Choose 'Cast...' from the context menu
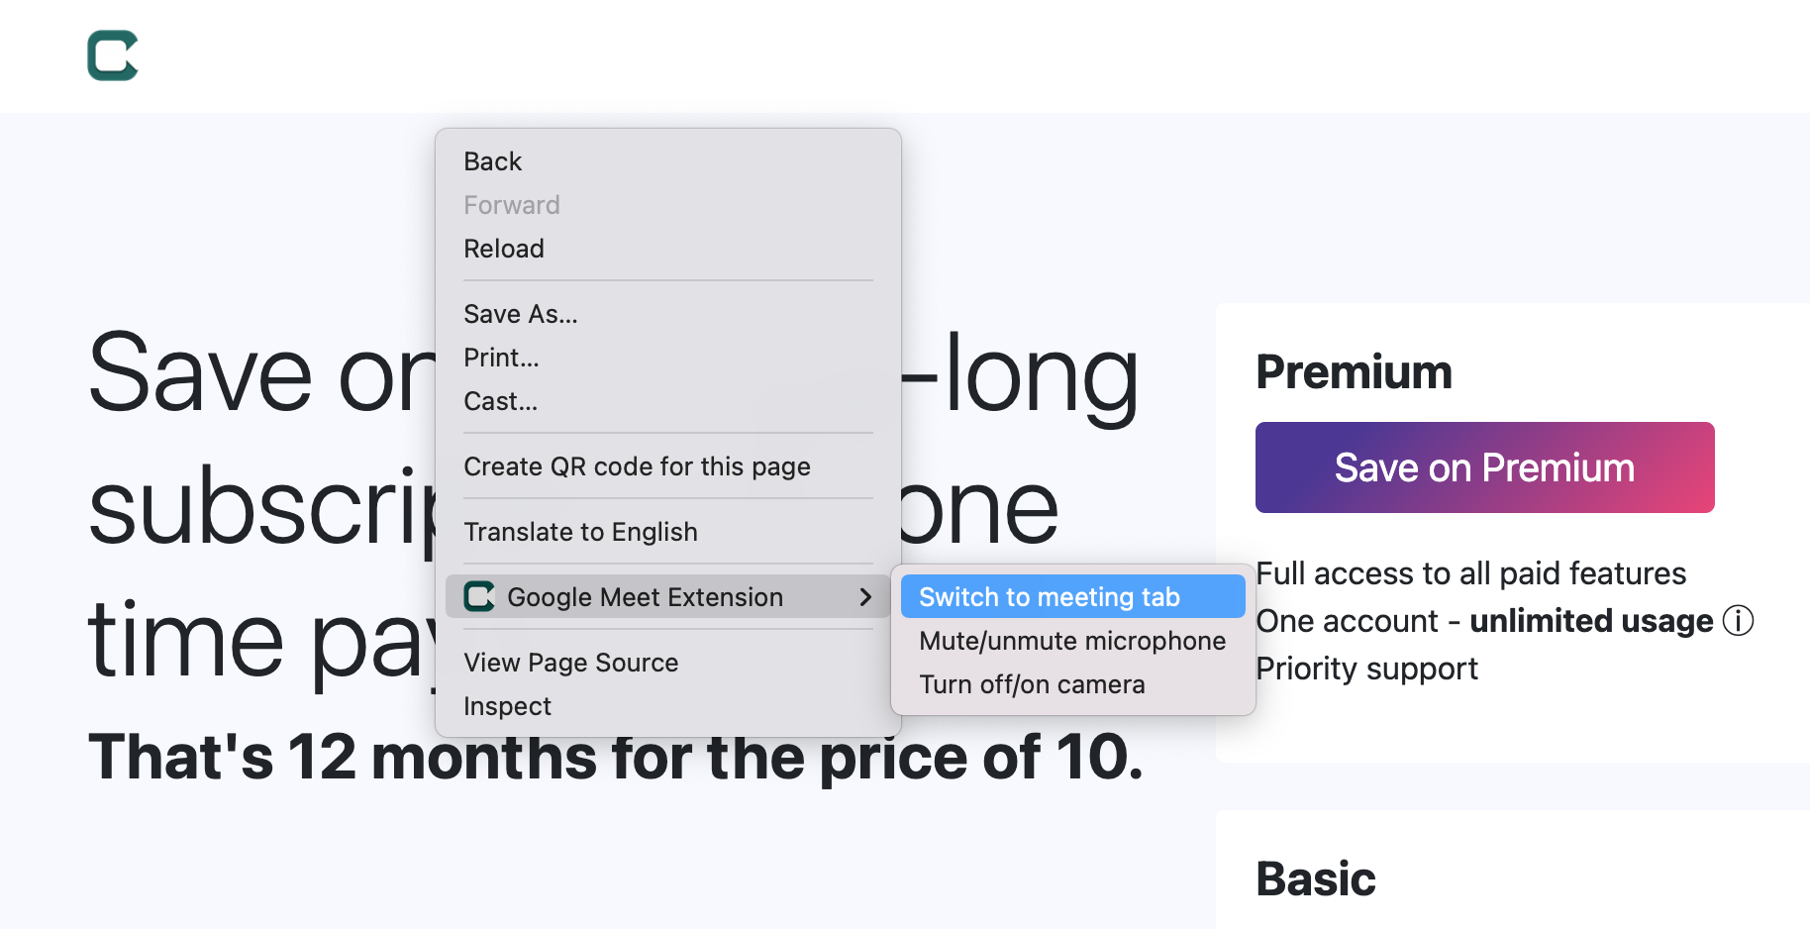The width and height of the screenshot is (1810, 929). (500, 401)
